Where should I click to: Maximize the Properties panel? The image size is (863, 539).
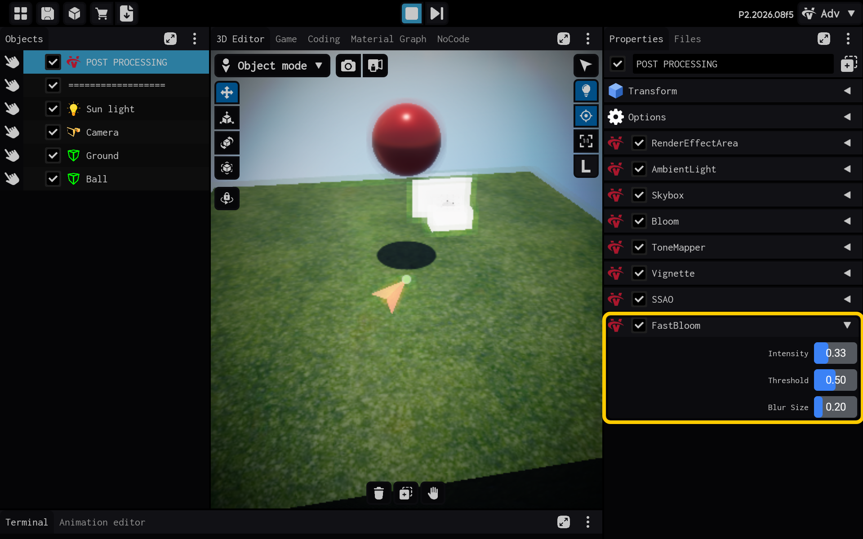point(824,39)
